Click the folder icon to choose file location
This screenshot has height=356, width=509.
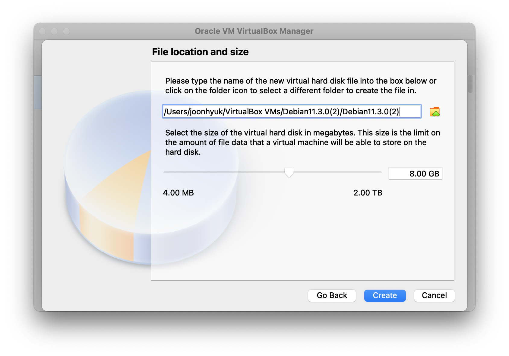(x=435, y=112)
